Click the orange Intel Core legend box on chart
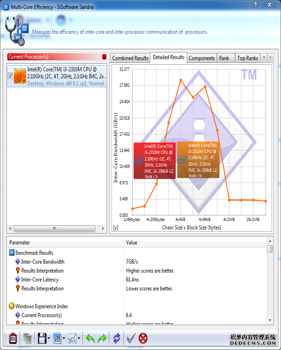This screenshot has width=281, height=350. (x=198, y=160)
